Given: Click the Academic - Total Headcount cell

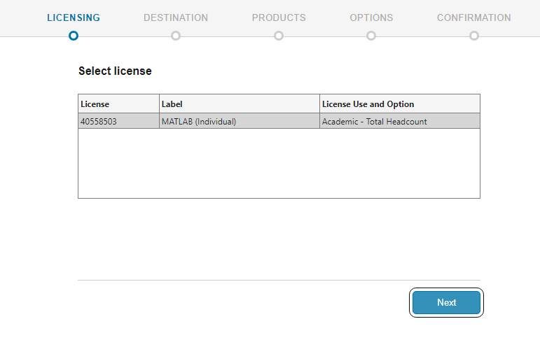Looking at the screenshot, I should point(400,121).
